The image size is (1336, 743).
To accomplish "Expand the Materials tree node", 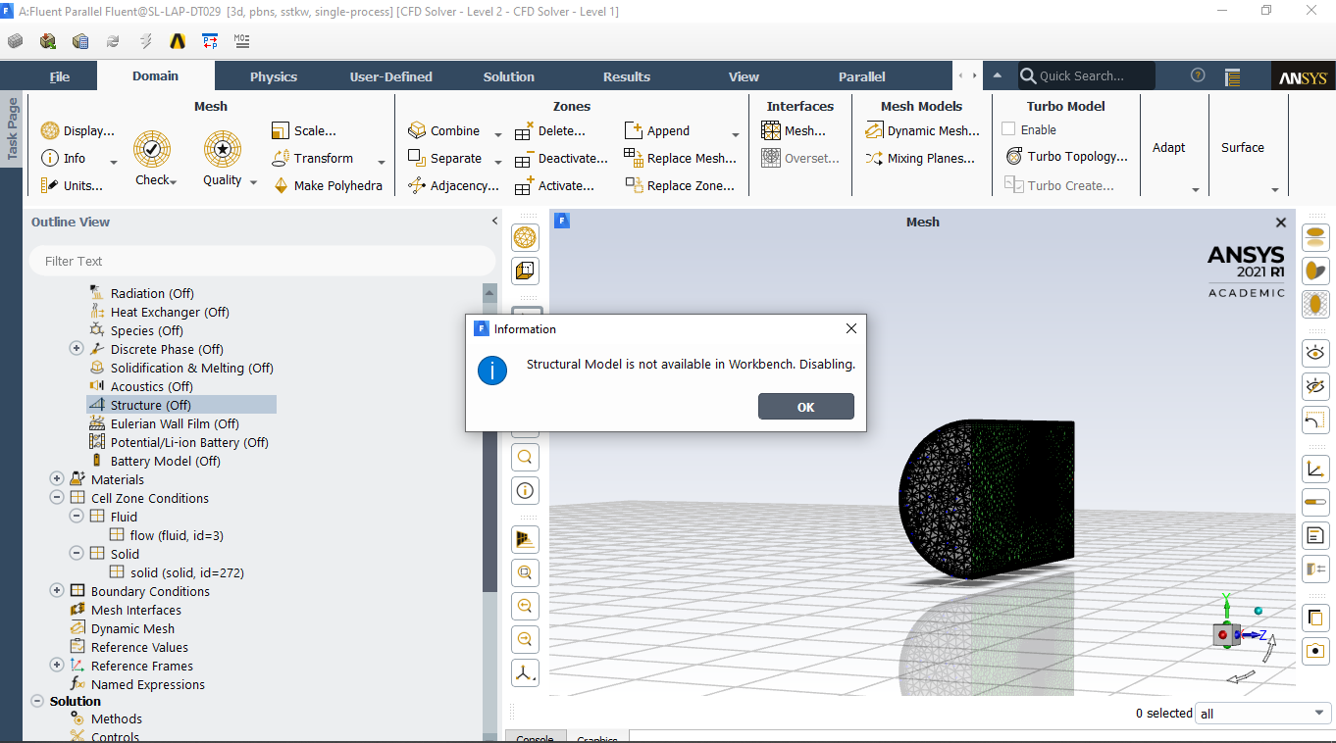I will [x=57, y=479].
